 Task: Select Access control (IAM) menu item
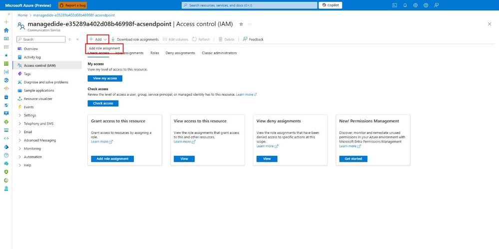[47, 65]
